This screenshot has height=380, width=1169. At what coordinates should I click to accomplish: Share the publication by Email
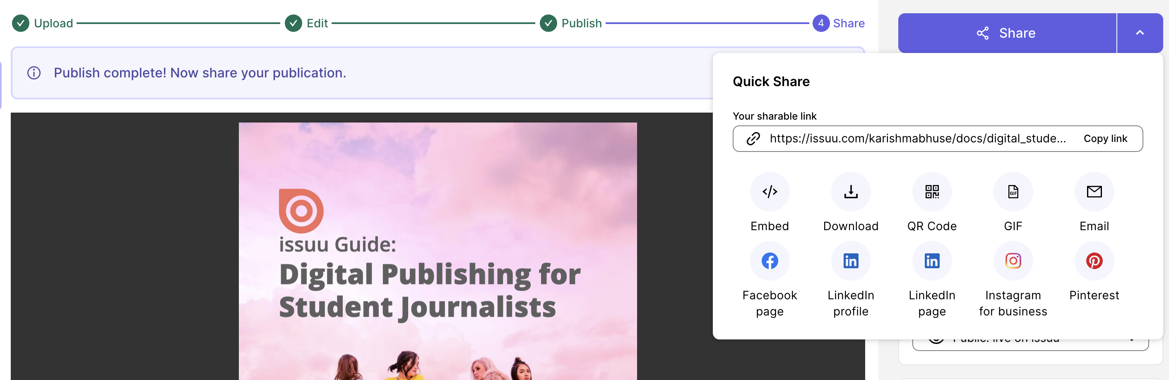(x=1094, y=192)
